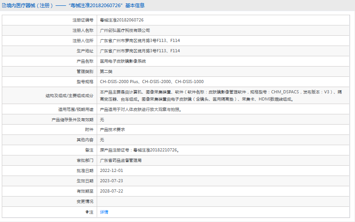Click the 注册人名称 row label
This screenshot has width=355, height=222.
(x=83, y=30)
